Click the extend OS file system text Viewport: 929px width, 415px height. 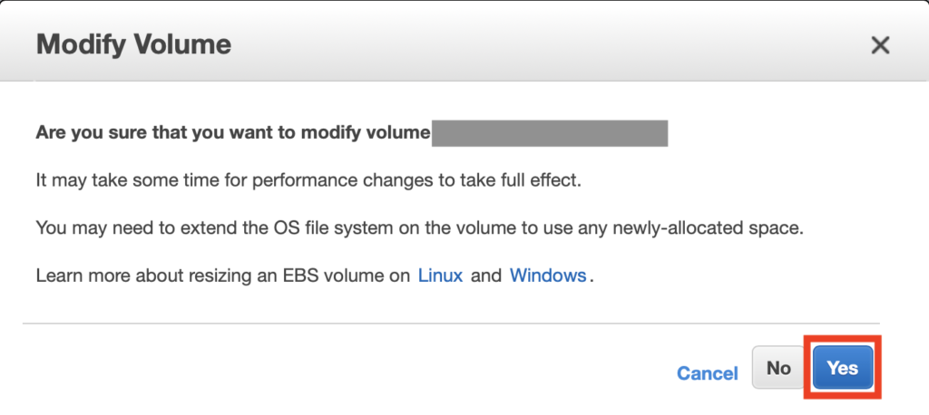click(419, 227)
